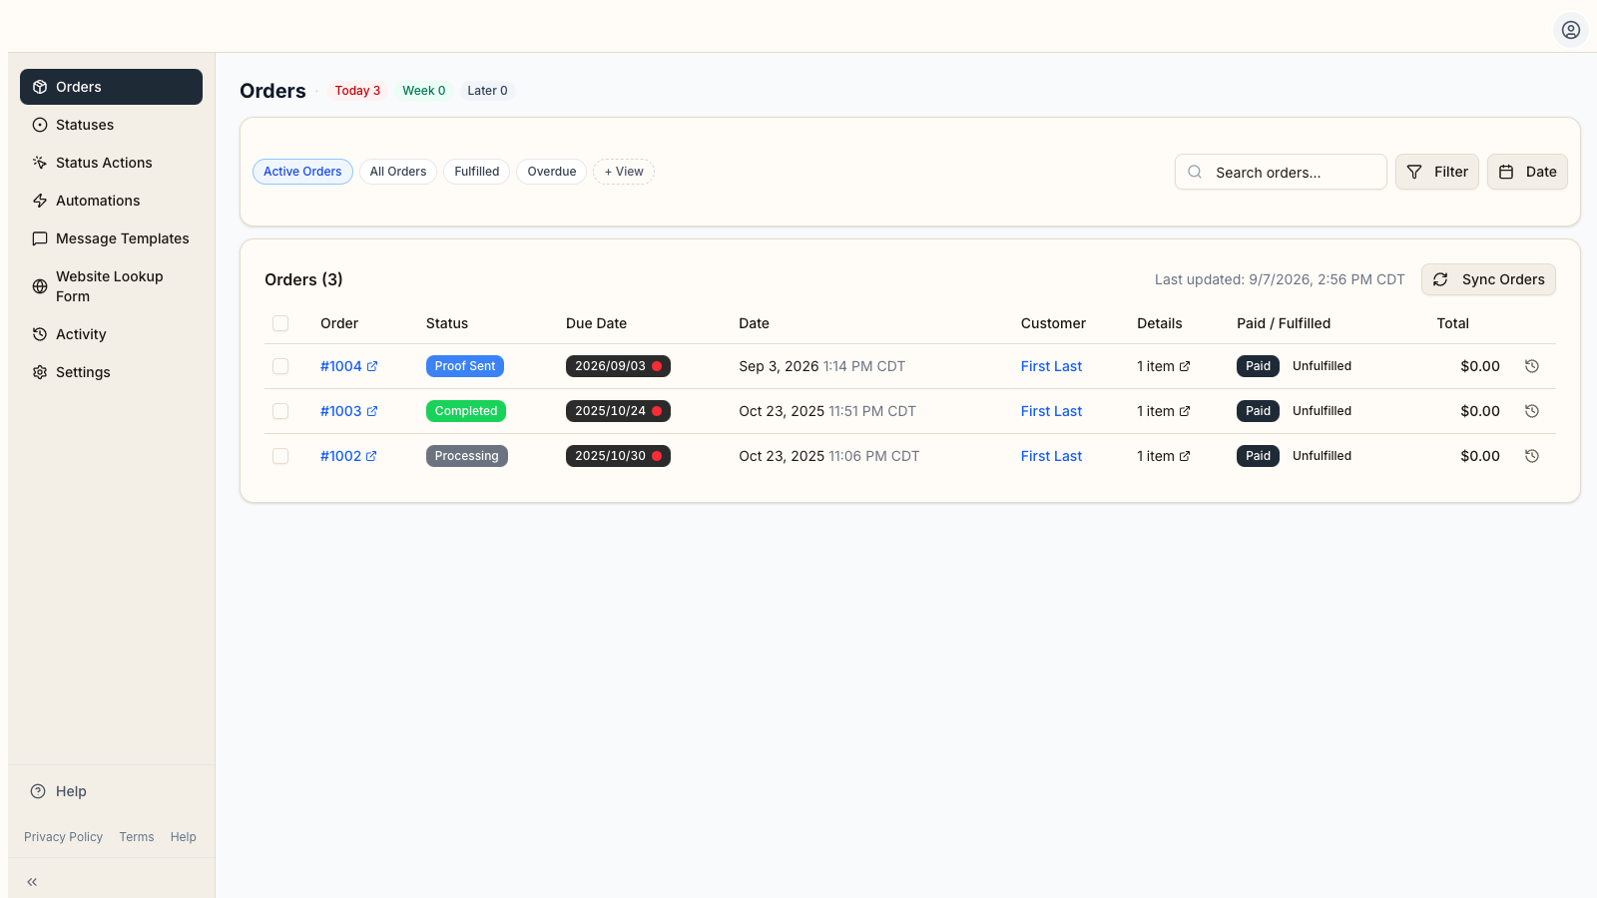The height and width of the screenshot is (898, 1597).
Task: Click the Due Date column header
Action: pyautogui.click(x=596, y=323)
